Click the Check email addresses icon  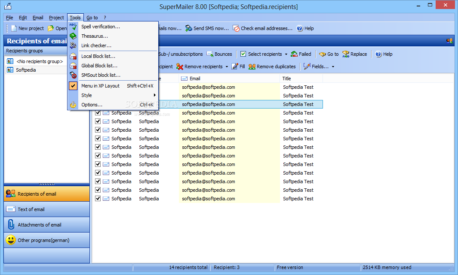236,28
